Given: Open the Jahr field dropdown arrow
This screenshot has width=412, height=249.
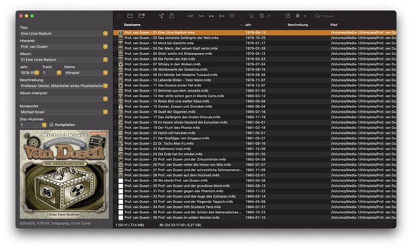Looking at the screenshot, I should [36, 72].
